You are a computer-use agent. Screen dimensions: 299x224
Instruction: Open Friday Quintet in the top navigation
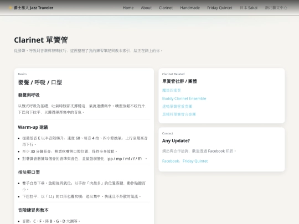[220, 8]
